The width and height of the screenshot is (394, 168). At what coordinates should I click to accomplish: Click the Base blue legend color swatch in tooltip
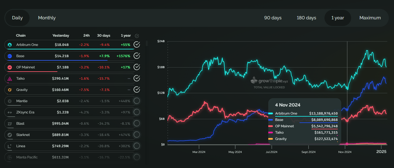point(271,120)
